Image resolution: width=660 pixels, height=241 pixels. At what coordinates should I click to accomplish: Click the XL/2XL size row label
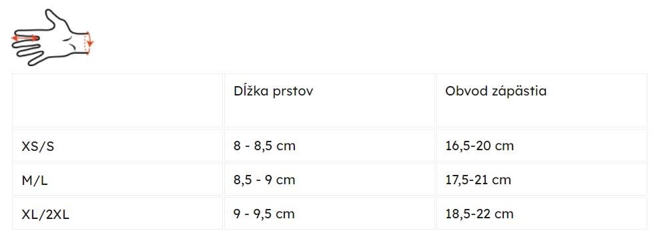pos(45,214)
